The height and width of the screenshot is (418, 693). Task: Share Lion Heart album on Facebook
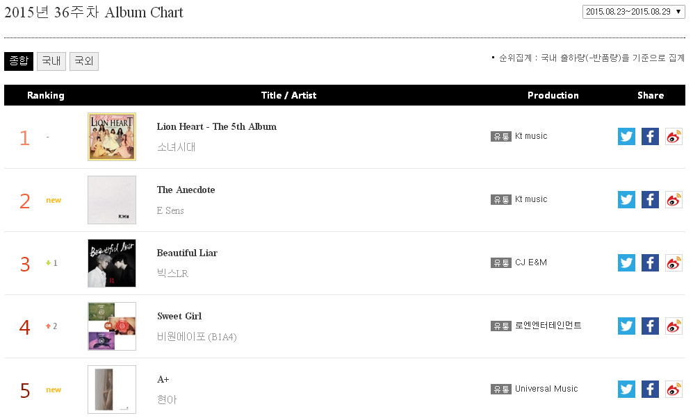pyautogui.click(x=650, y=137)
